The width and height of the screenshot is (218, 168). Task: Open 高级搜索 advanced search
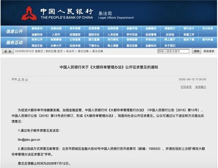click(209, 51)
